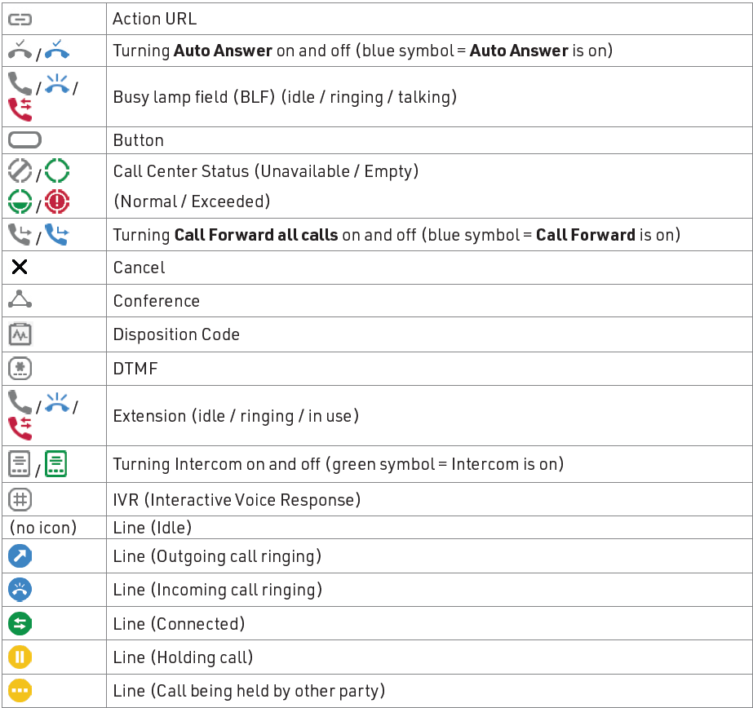Click the DTMF asterisk keypad icon

[20, 369]
